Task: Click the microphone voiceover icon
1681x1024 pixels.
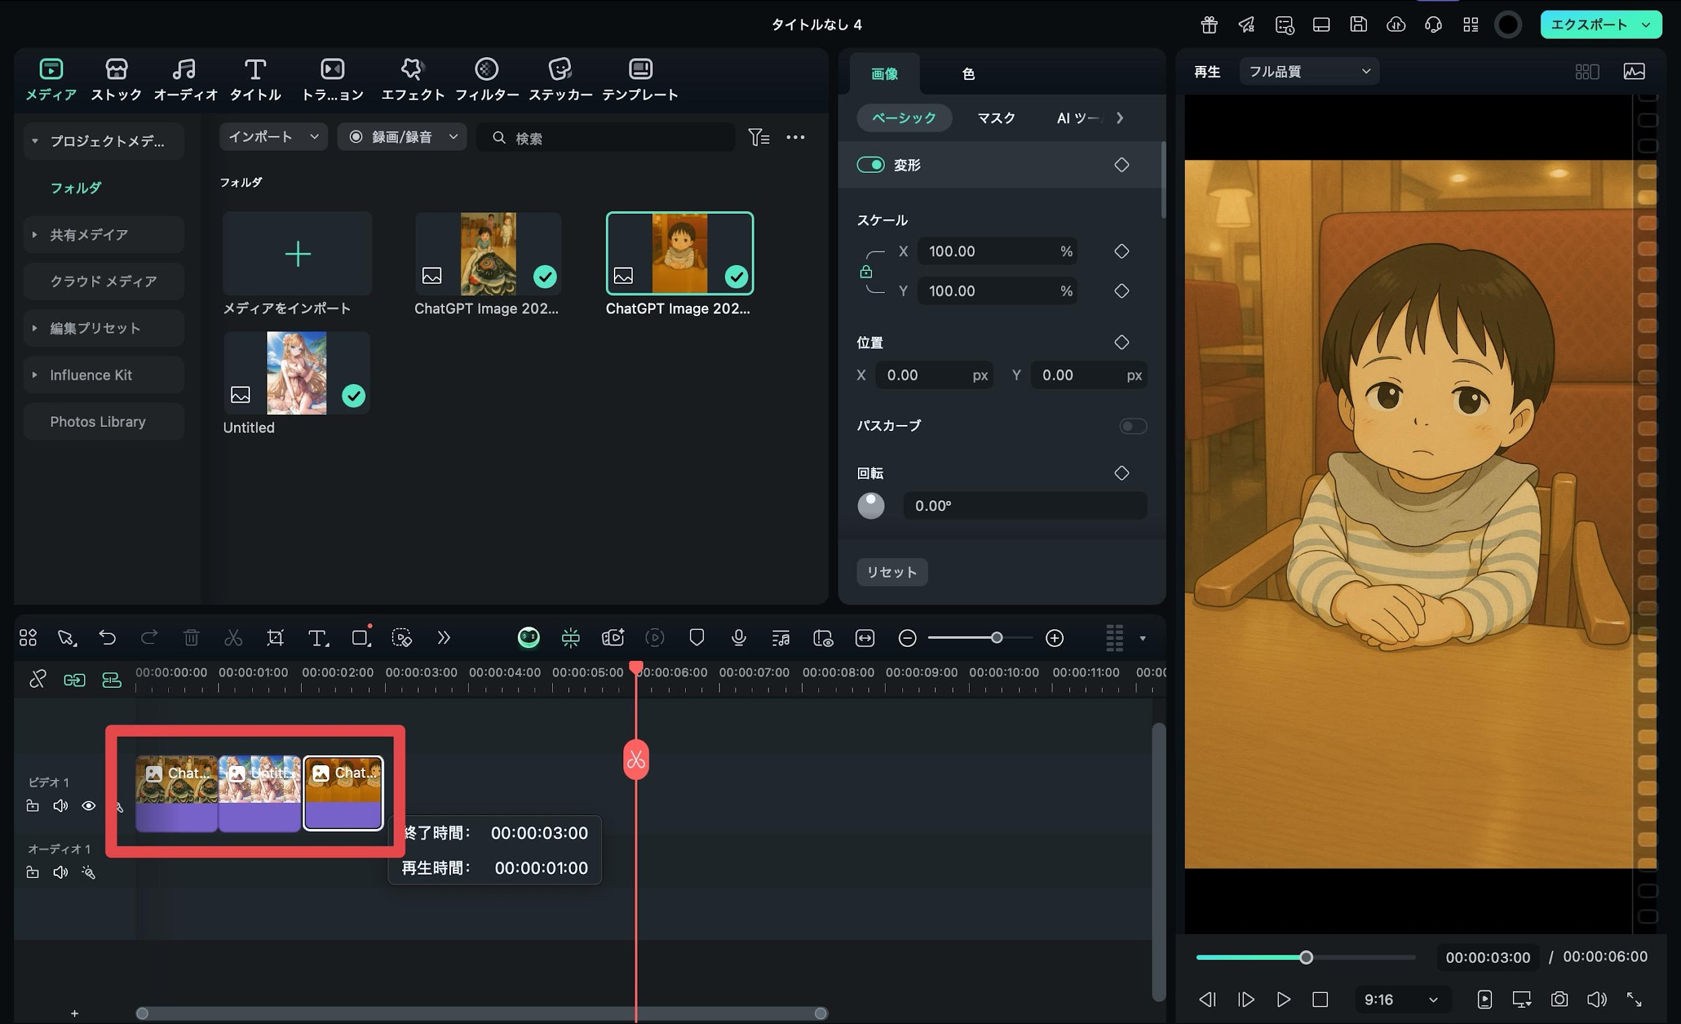Action: (x=738, y=638)
